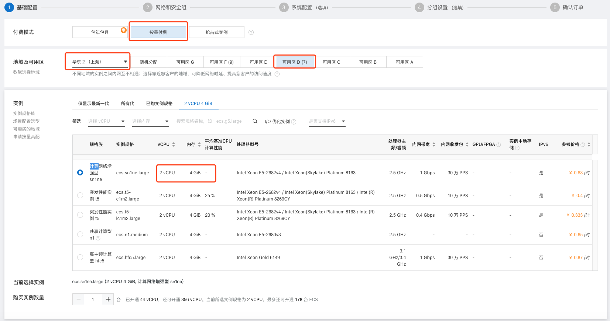Viewport: 610px width, 321px height.
Task: Choose 按量付费 billing mode
Action: [x=158, y=32]
